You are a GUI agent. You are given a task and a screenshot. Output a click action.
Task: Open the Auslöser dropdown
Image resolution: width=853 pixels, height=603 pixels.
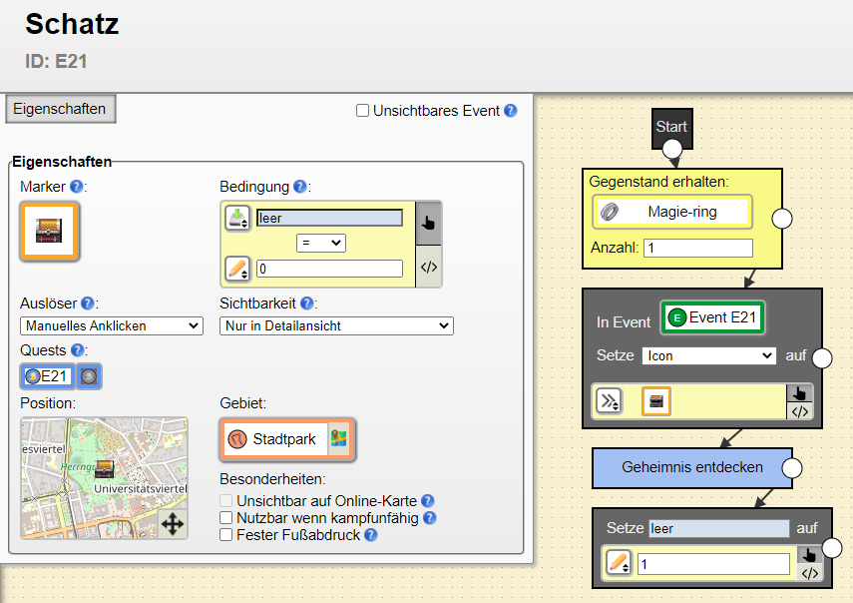111,325
